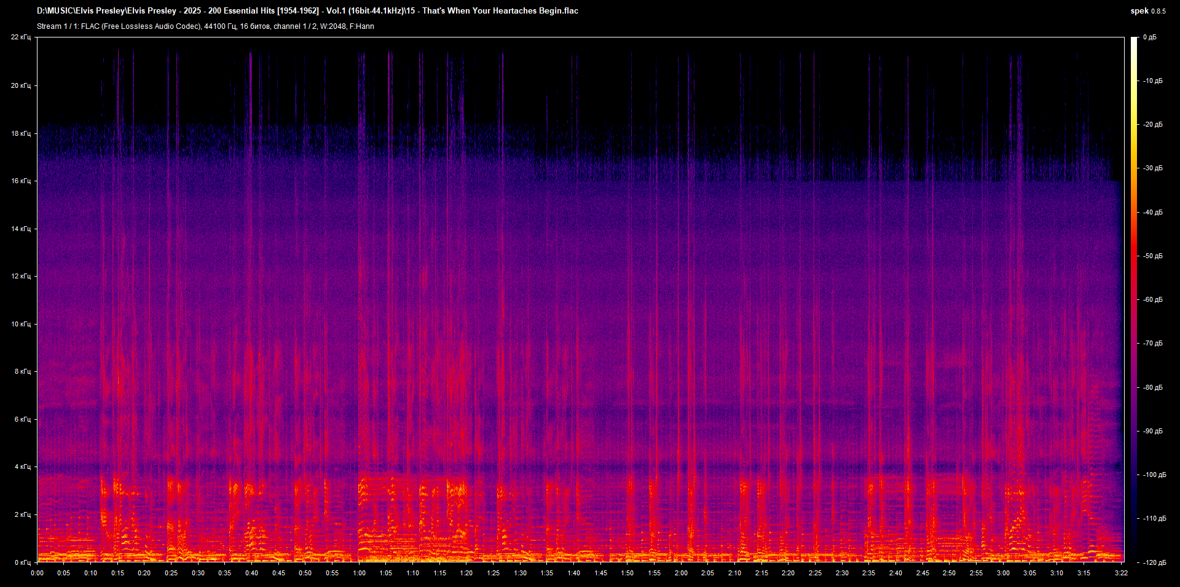Click the 0 дБ level label
This screenshot has width=1180, height=587.
point(1149,37)
